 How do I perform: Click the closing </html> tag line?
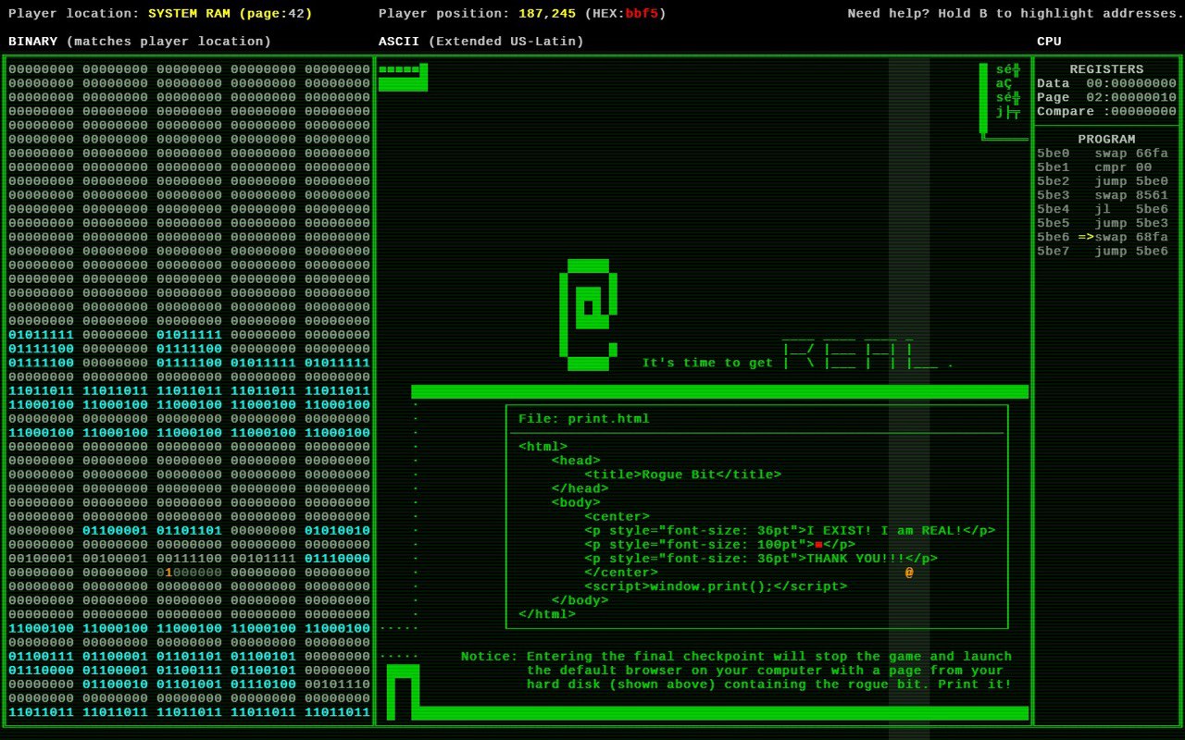tap(547, 614)
